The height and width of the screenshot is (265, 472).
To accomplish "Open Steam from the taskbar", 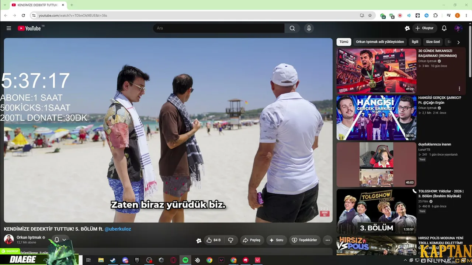I will [113, 260].
